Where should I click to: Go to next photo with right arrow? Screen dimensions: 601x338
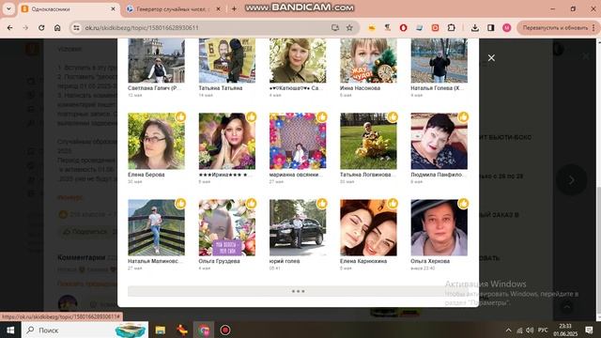[572, 179]
